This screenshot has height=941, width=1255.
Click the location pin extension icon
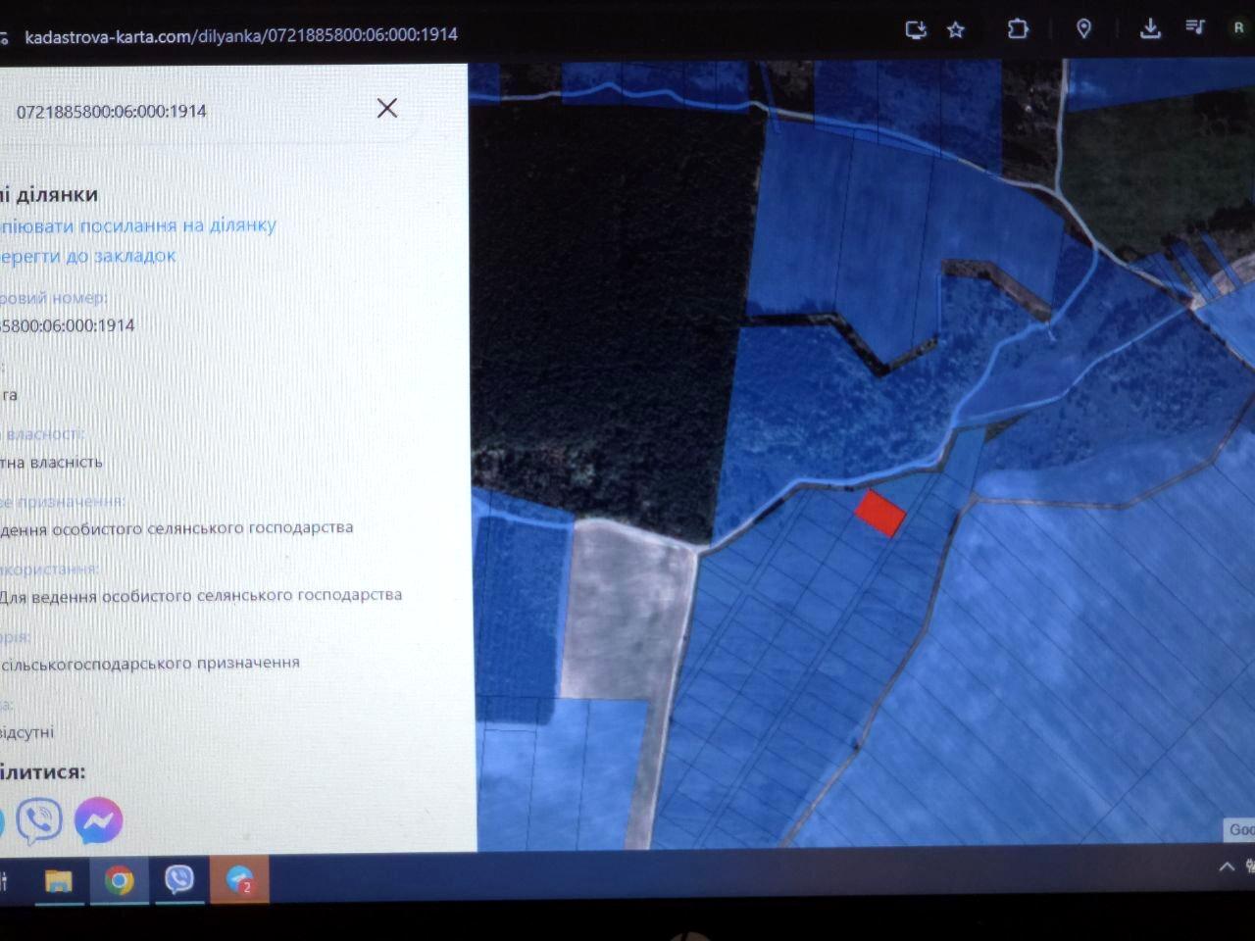click(1083, 29)
